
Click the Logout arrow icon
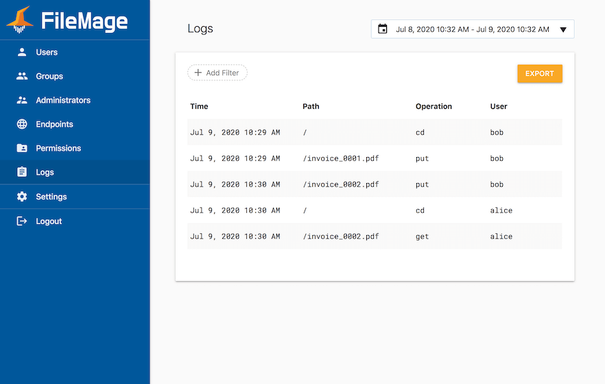(x=22, y=221)
